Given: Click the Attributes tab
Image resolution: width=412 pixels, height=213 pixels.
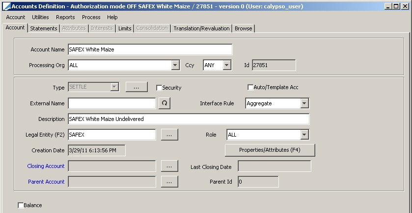Looking at the screenshot, I should [x=74, y=28].
